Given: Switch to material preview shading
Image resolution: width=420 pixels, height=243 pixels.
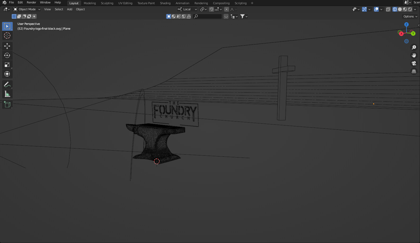Looking at the screenshot, I should click(405, 9).
